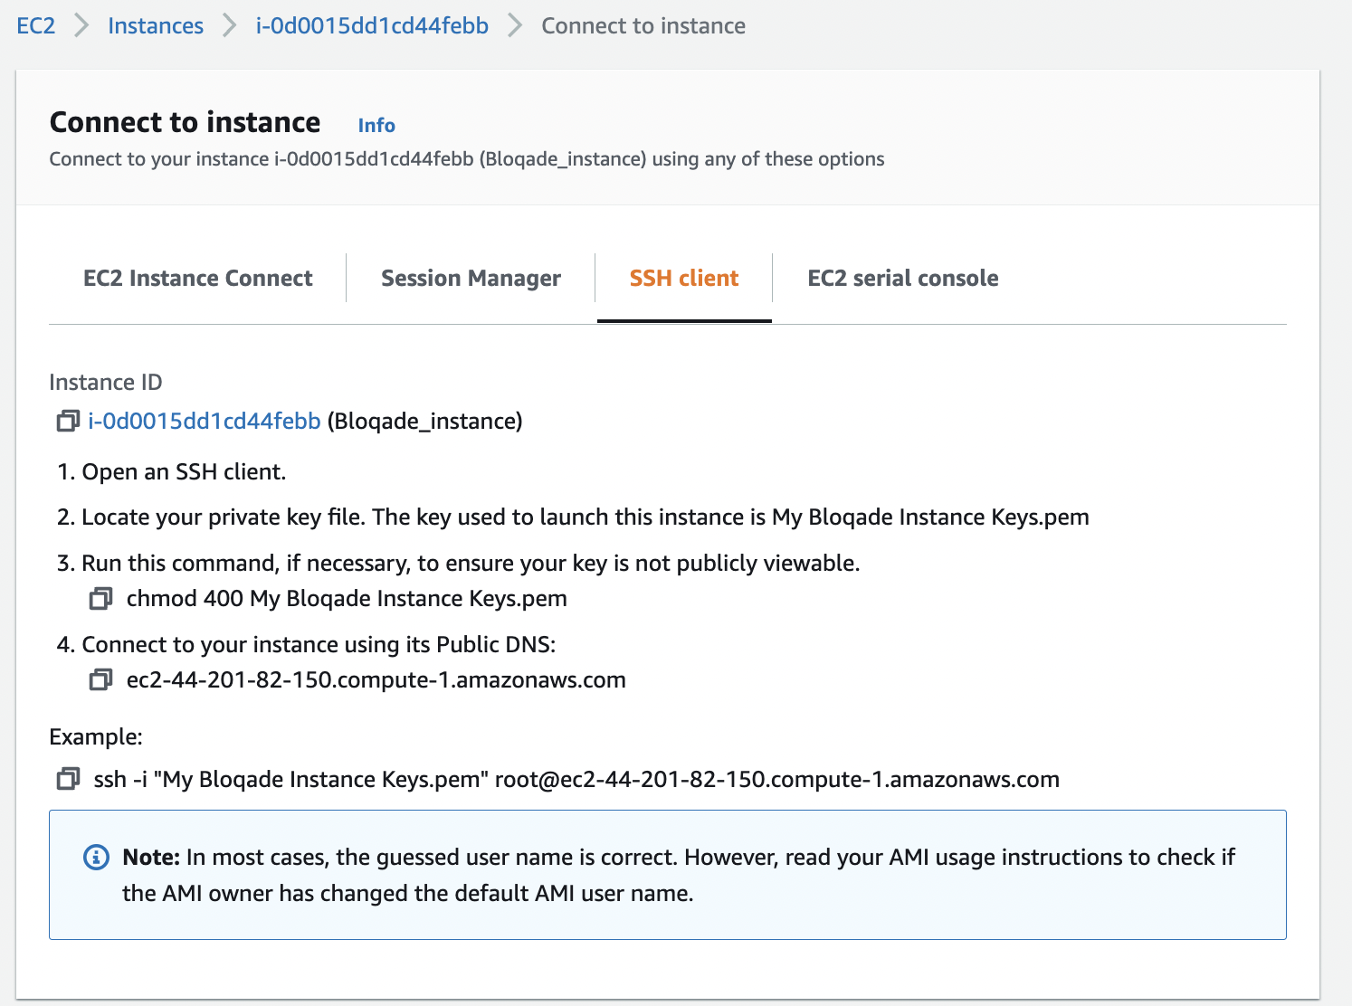1352x1006 pixels.
Task: Click the info icon in the Note box
Action: pos(96,857)
